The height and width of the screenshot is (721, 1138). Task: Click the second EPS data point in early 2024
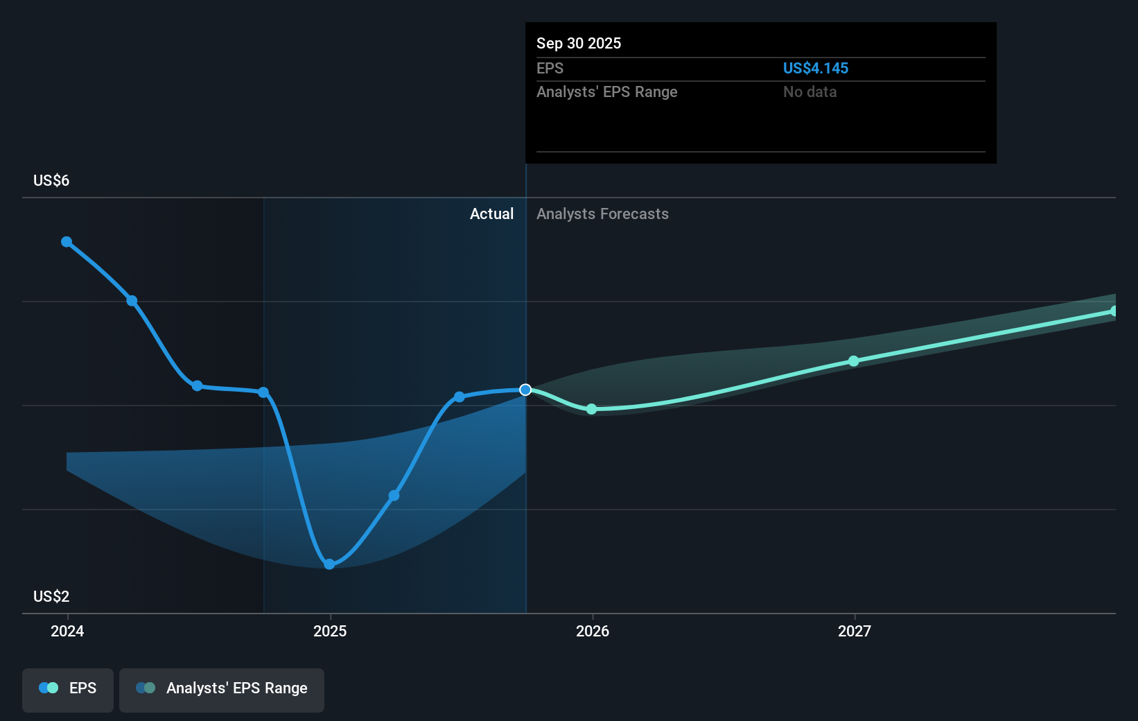[x=132, y=301]
